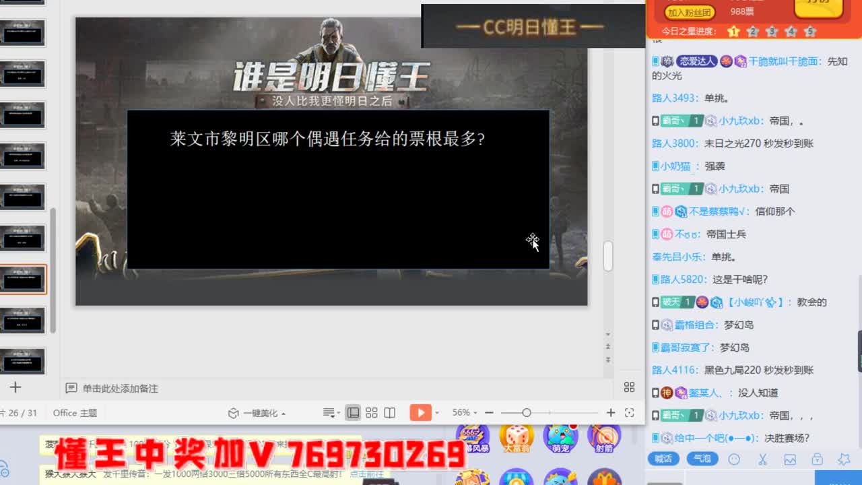Screen dimensions: 862x485
Task: Switch to reading view book icon
Action: 389,413
